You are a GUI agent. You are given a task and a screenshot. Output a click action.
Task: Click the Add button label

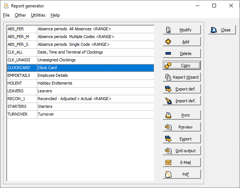[x=186, y=42]
